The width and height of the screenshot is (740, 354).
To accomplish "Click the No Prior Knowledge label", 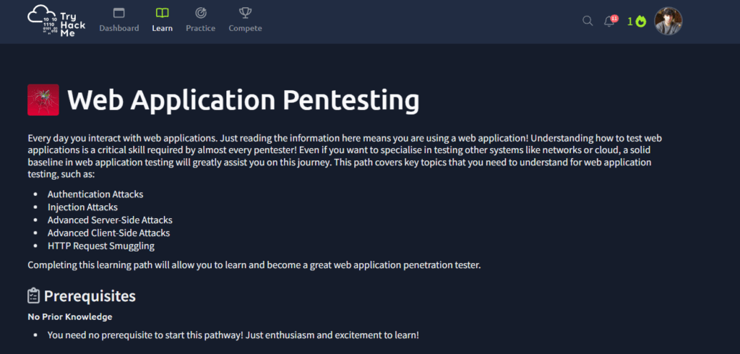I will (x=69, y=316).
